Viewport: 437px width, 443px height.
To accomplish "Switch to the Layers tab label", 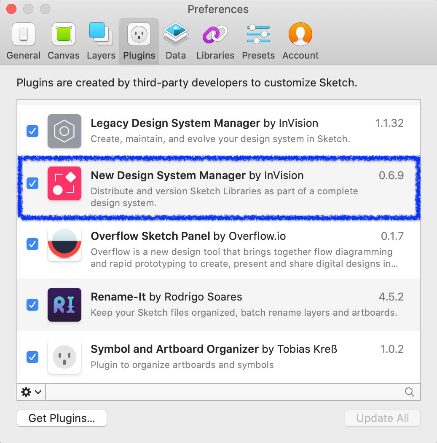I will point(101,56).
